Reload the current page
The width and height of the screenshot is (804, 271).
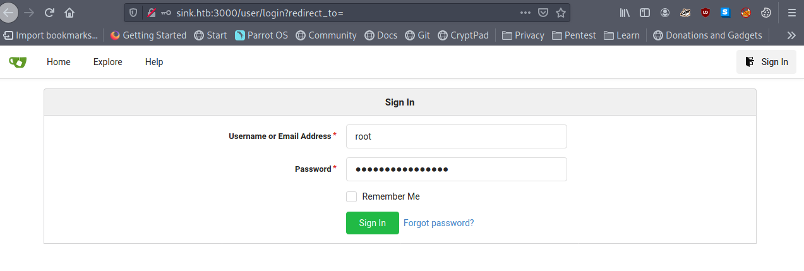coord(49,13)
